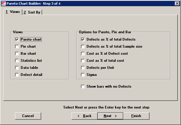Enable Show bars with no Defects
The image size is (181, 125).
83,86
